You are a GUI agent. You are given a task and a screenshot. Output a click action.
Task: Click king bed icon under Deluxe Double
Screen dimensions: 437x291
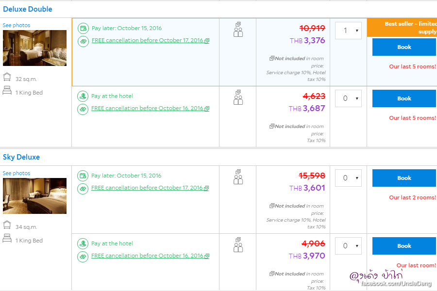click(7, 90)
